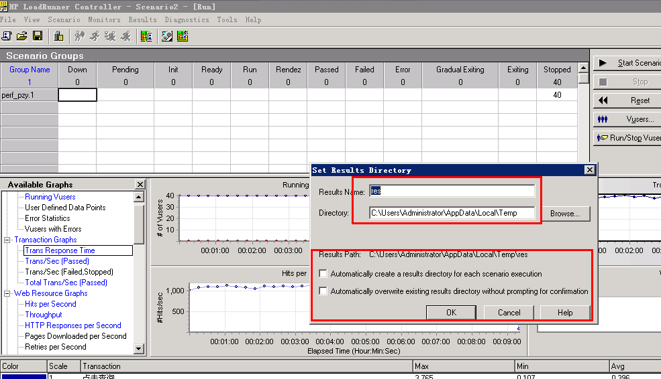Click the Available Graphs scroll-down arrow

click(139, 348)
